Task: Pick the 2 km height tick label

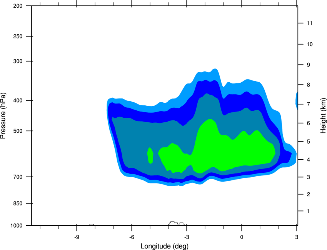Action: 309,194
